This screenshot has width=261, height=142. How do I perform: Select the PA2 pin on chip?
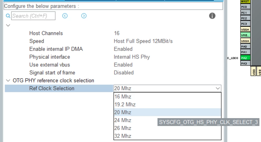pyautogui.click(x=245, y=58)
